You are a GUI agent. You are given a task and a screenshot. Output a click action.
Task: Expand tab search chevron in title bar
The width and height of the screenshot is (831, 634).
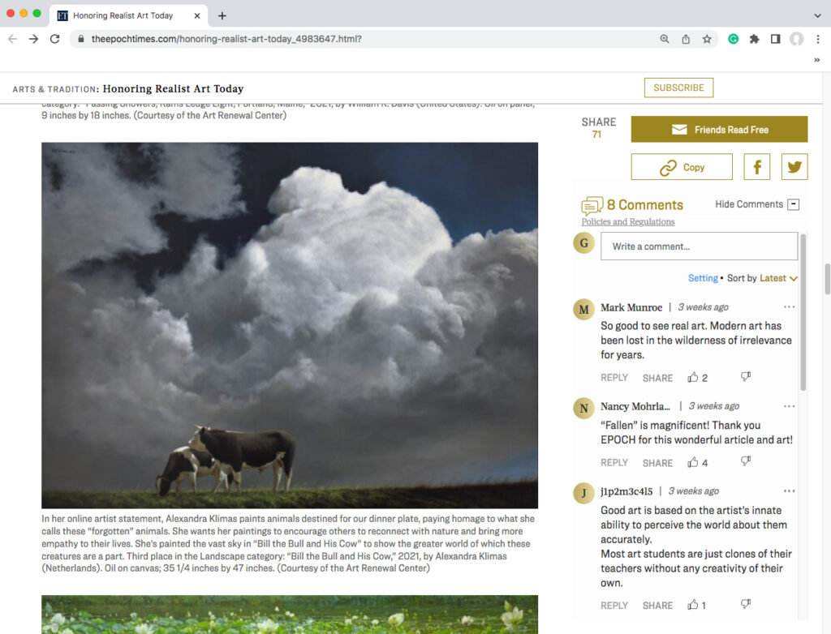pos(817,15)
